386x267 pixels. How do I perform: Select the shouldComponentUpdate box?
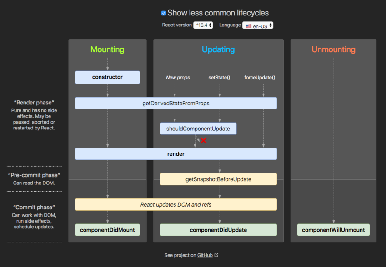pos(198,129)
